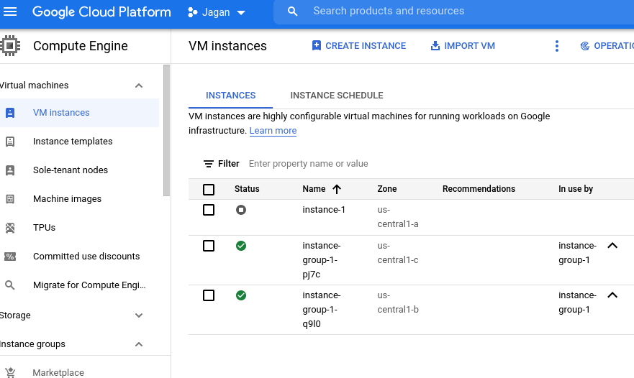This screenshot has width=634, height=378.
Task: Click the sidebar vertical scrollbar
Action: [x=166, y=131]
